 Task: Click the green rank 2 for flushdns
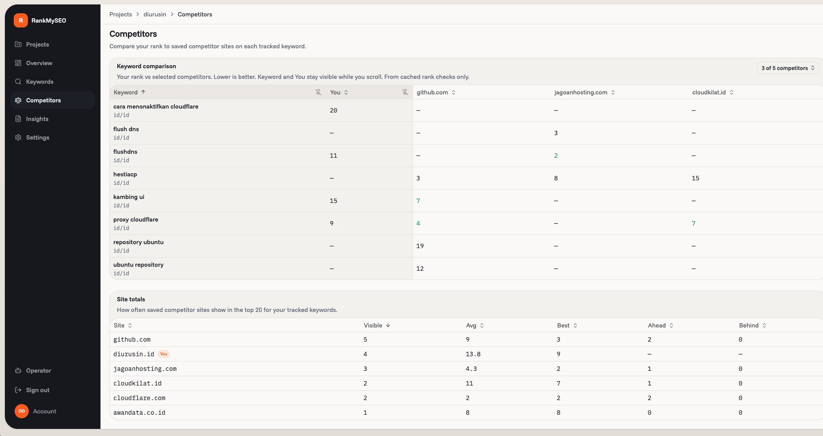point(556,156)
